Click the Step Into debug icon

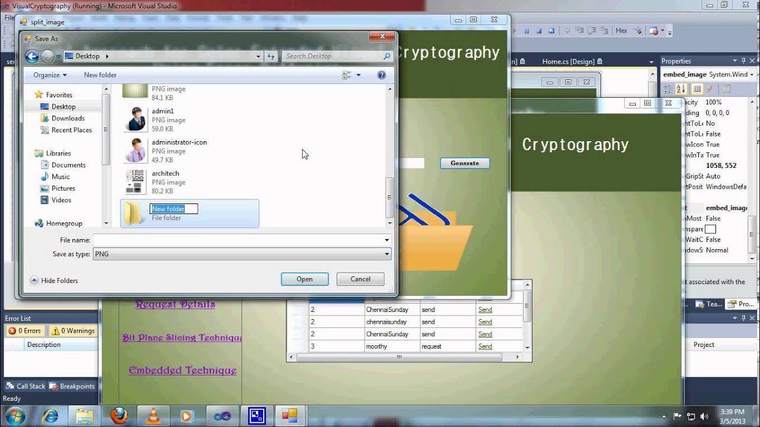pyautogui.click(x=580, y=31)
